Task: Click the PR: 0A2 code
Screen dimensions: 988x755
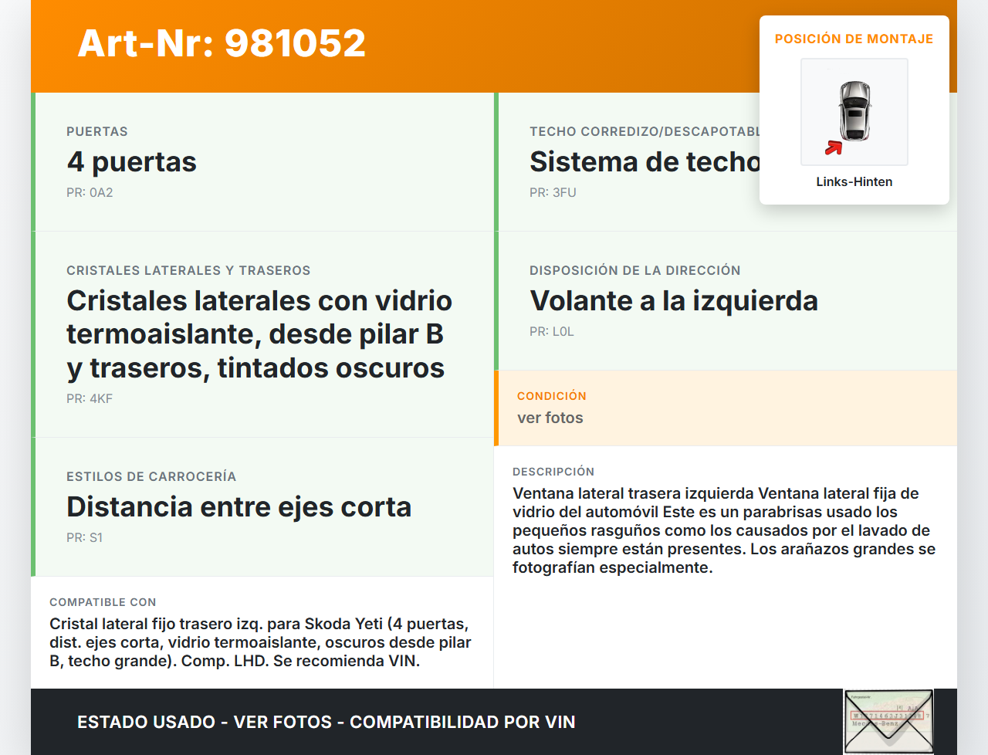Action: click(90, 193)
